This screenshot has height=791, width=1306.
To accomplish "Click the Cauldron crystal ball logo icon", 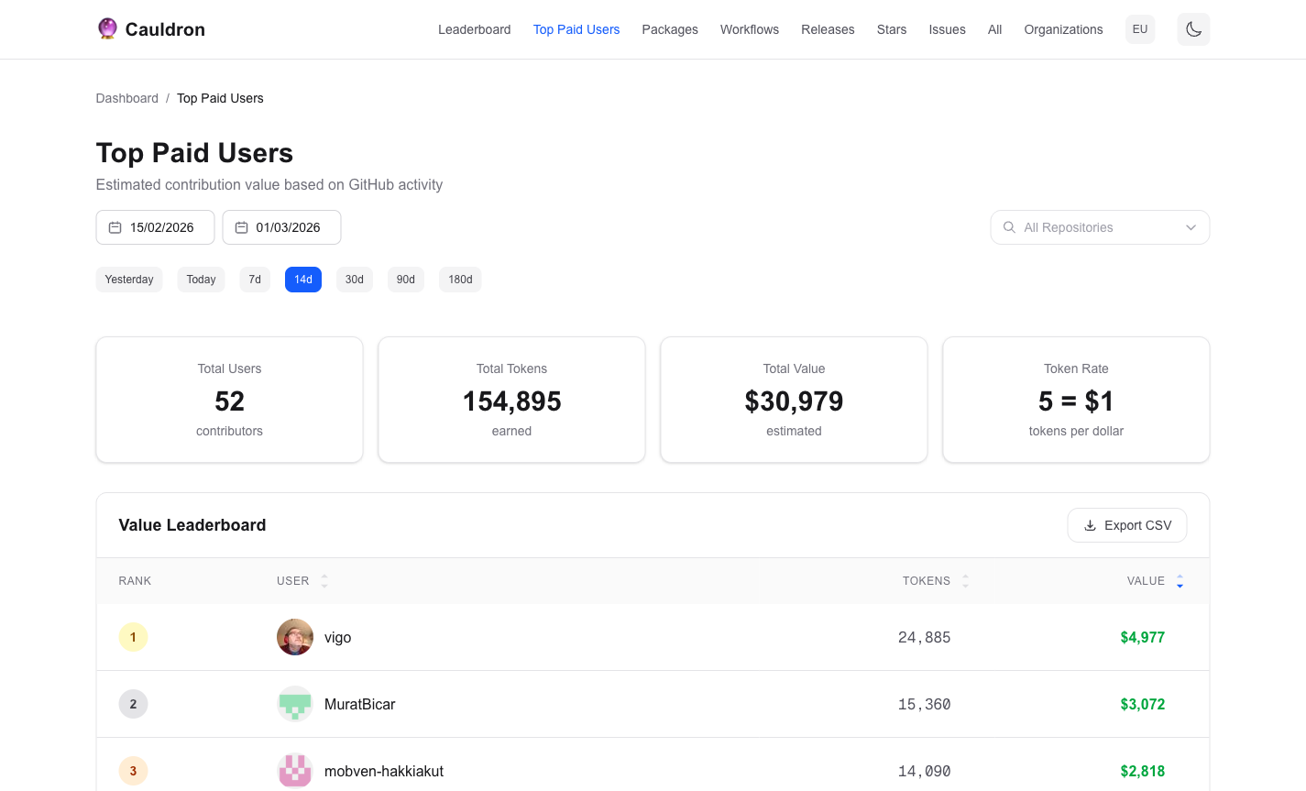I will tap(107, 28).
